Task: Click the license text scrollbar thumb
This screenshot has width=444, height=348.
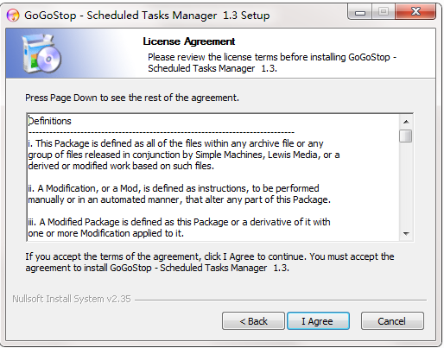Action: 406,136
